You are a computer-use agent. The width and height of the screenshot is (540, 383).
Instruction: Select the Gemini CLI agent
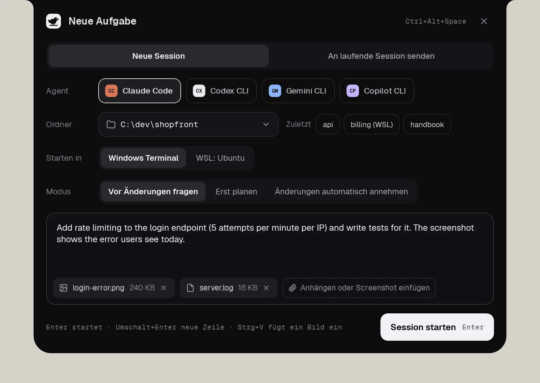(x=298, y=91)
